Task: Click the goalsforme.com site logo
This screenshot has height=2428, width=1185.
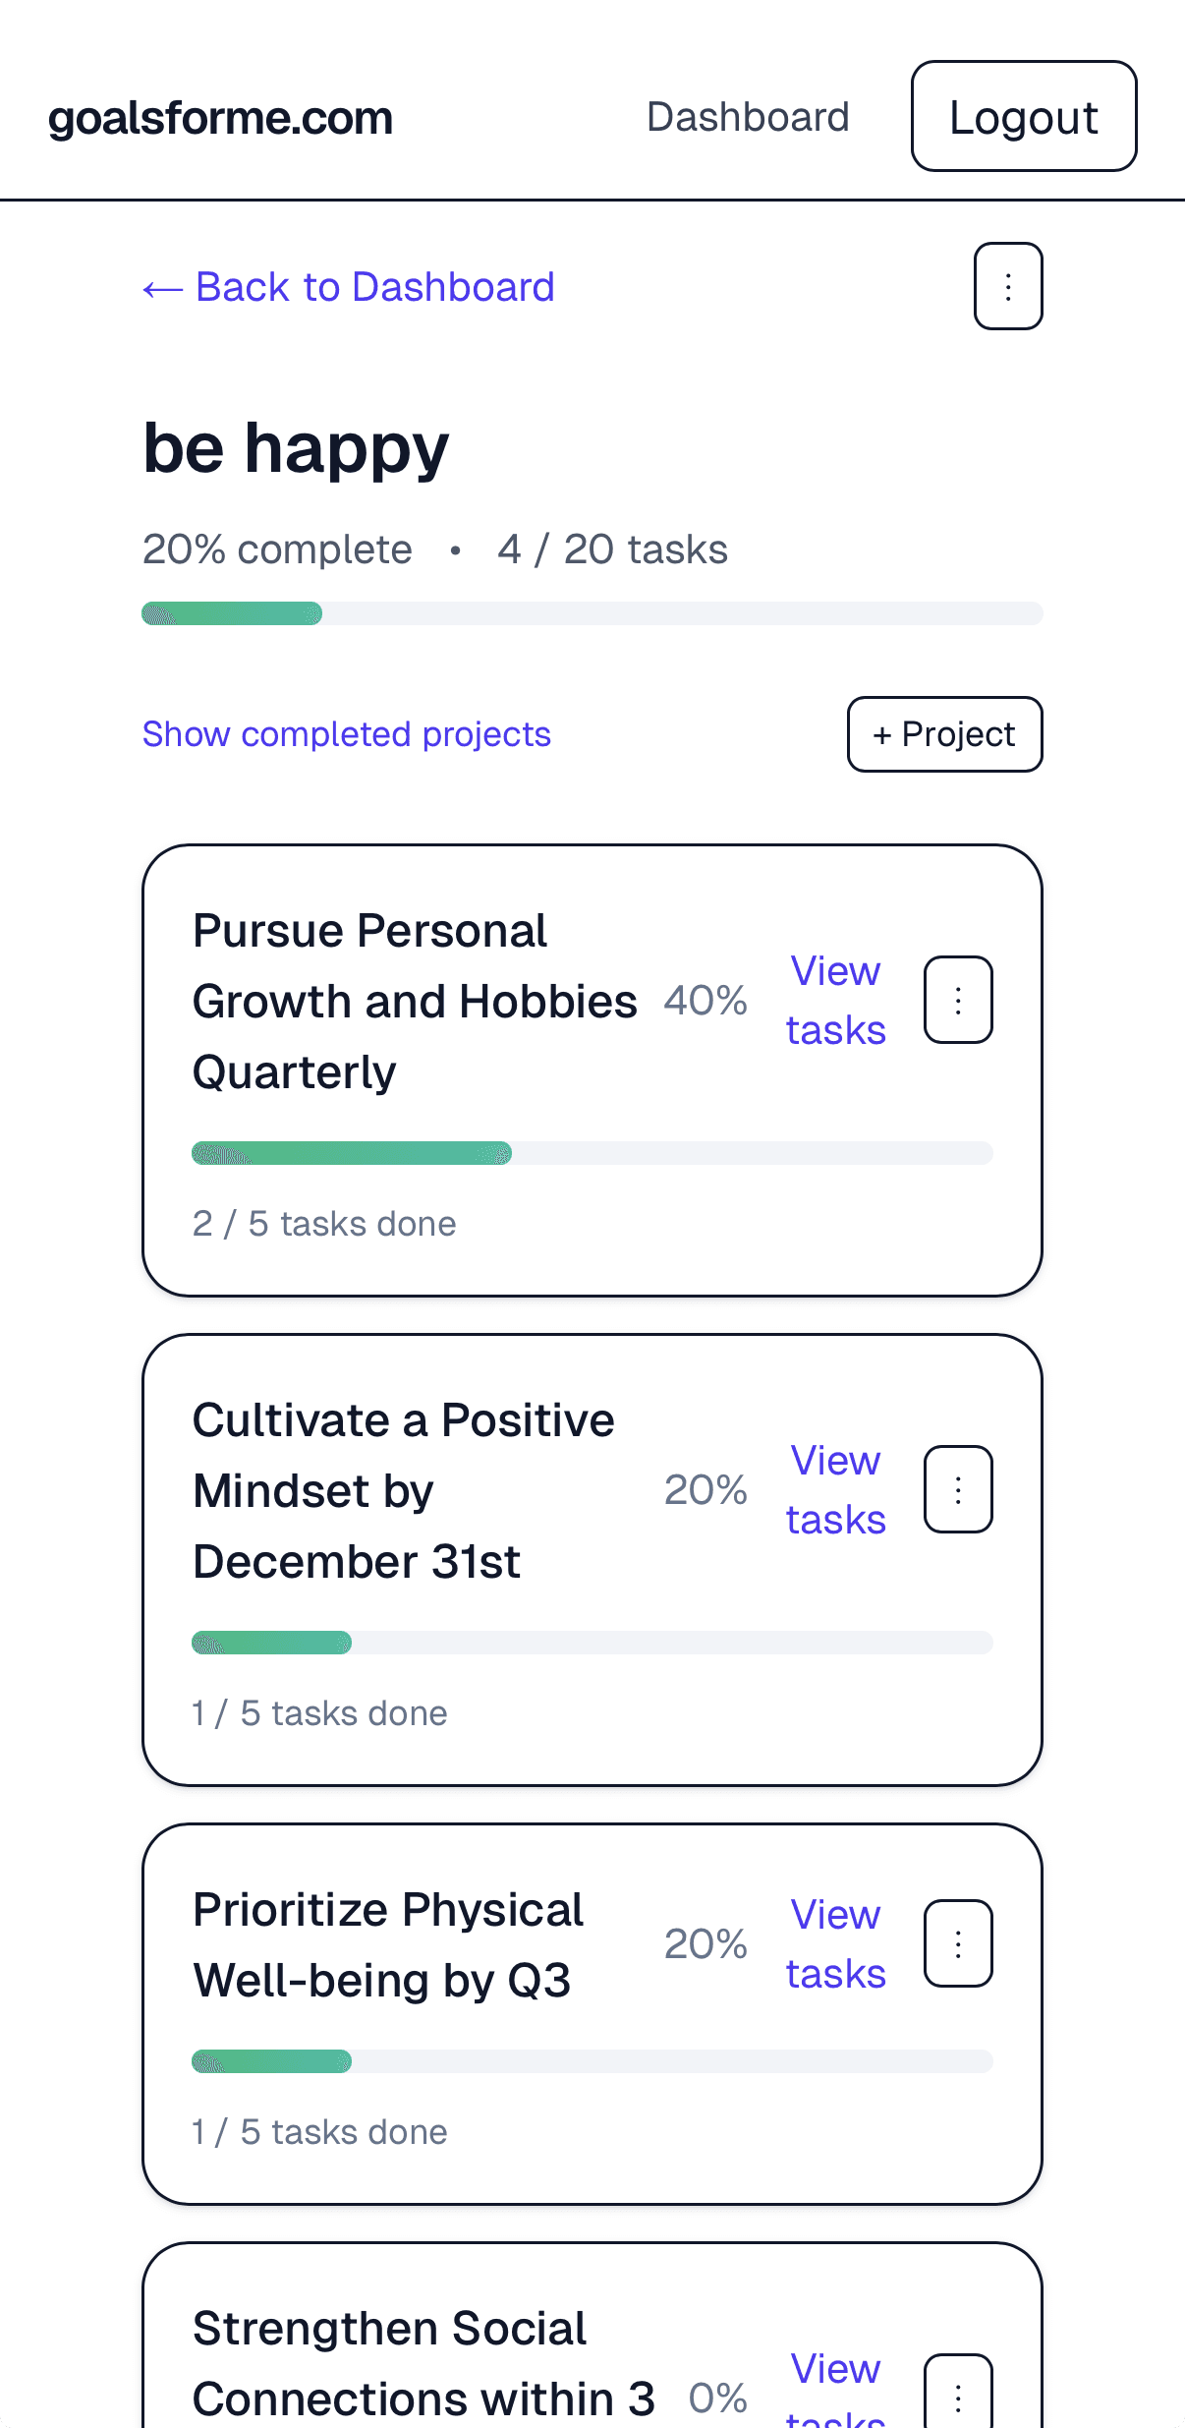Action: coord(221,118)
